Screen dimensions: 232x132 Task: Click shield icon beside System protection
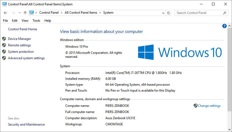click(x=4, y=52)
